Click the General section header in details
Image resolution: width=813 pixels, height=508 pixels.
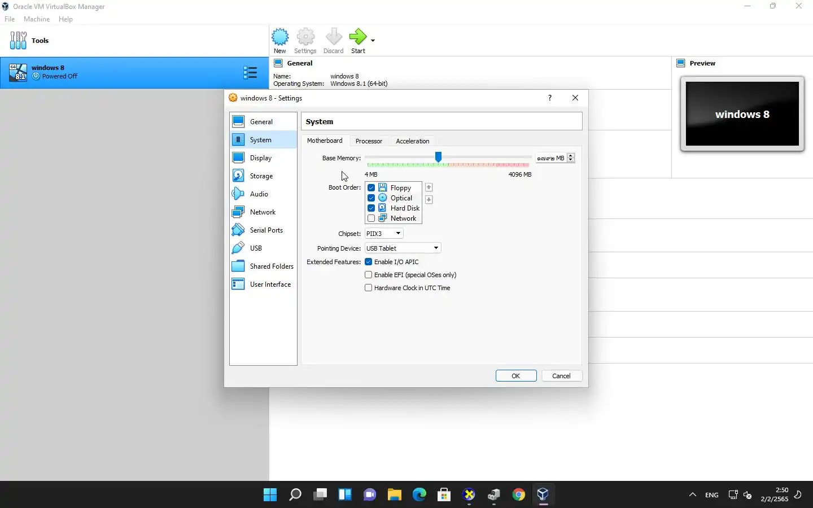click(x=300, y=63)
